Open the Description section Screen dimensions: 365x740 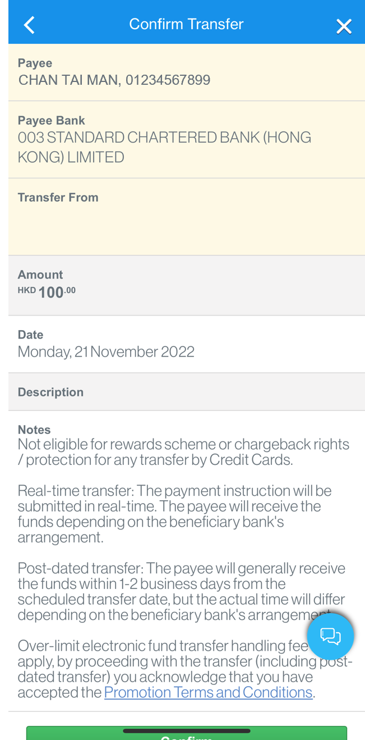(x=182, y=392)
